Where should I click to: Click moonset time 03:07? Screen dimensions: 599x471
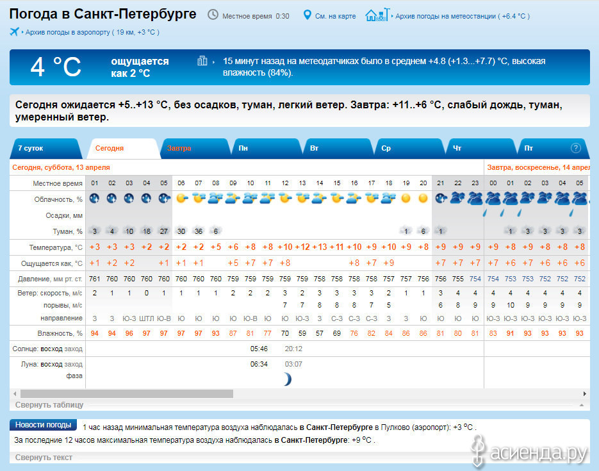click(x=293, y=364)
